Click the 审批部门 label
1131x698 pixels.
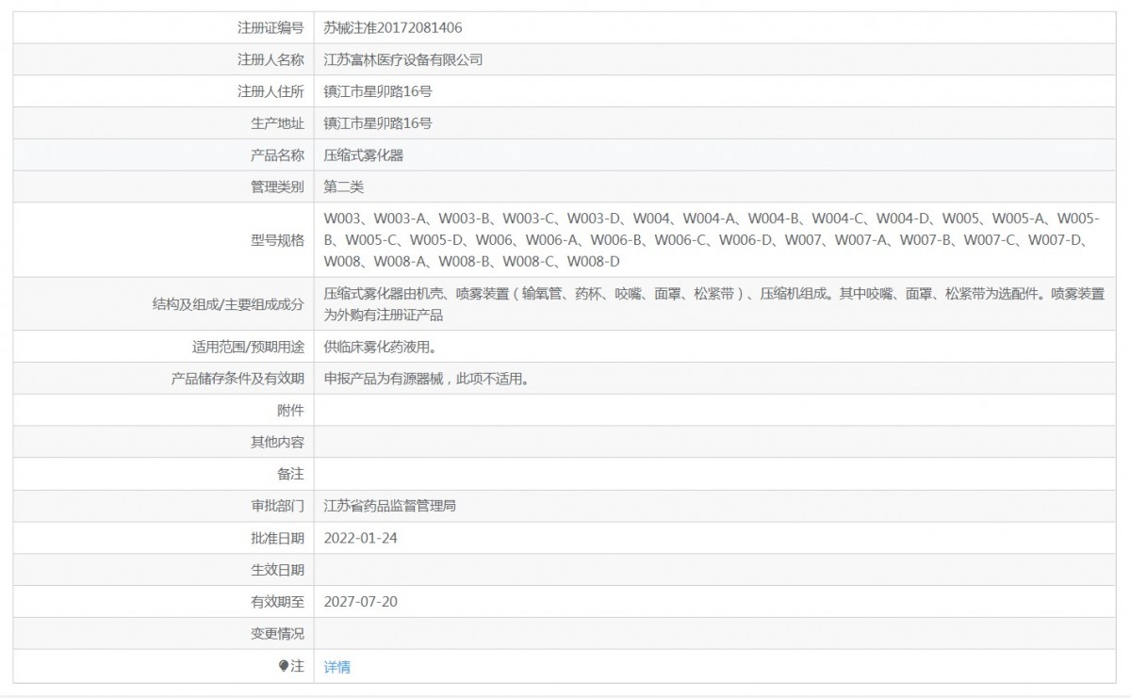point(277,506)
